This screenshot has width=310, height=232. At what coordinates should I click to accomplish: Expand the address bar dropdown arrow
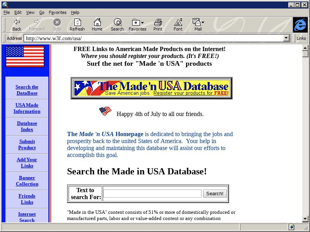pyautogui.click(x=286, y=38)
